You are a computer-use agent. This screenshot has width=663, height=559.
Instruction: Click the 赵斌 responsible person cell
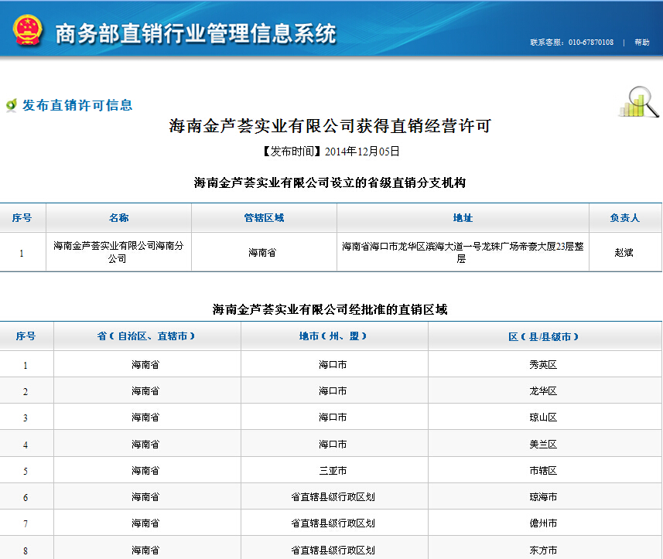pos(624,252)
